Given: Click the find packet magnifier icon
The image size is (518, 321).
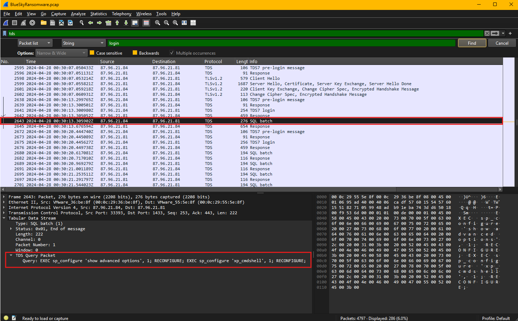Looking at the screenshot, I should coord(82,23).
